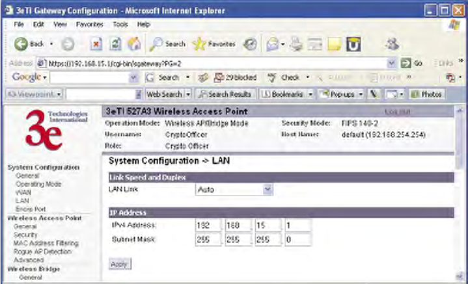The image size is (468, 284).
Task: Click the History clock icon
Action: 250,44
